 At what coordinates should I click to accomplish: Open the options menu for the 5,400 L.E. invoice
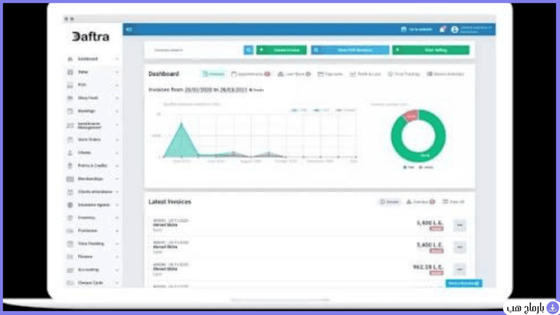[459, 247]
